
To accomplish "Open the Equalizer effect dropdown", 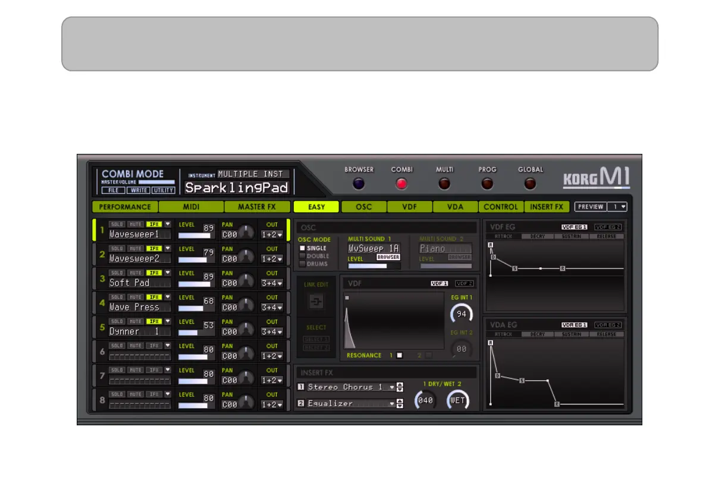I will (x=392, y=403).
